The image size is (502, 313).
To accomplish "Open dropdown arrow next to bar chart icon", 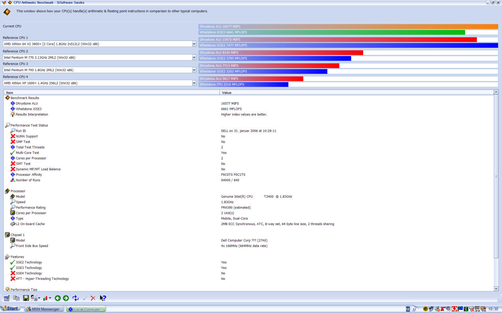I will (x=50, y=298).
